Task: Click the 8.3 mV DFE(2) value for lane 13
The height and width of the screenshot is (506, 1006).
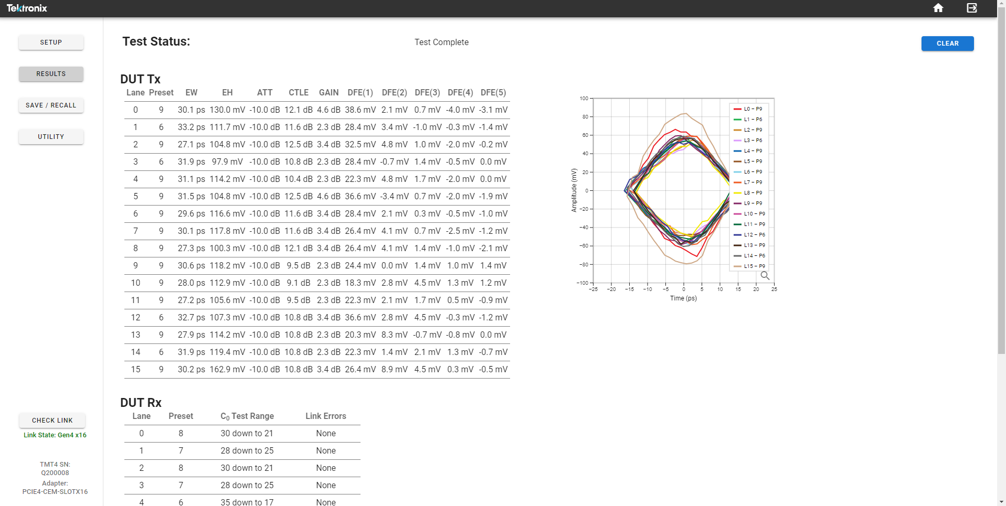Action: (395, 335)
